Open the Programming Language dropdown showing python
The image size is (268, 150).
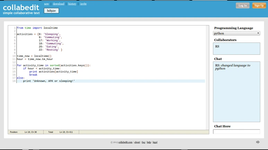pyautogui.click(x=236, y=33)
